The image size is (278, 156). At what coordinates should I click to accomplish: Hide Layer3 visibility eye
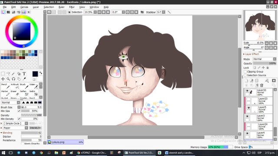247,117
